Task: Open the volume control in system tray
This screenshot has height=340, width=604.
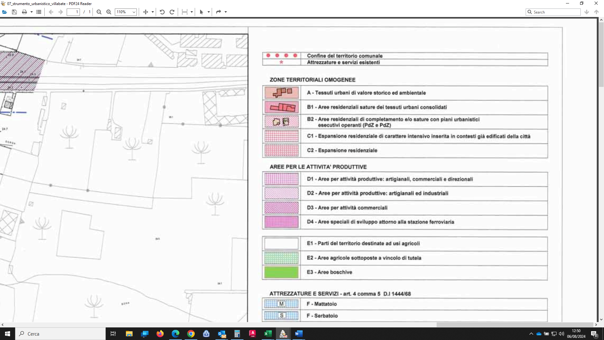Action: click(562, 334)
